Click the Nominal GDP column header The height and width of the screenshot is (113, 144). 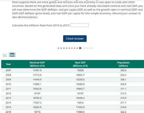(37, 64)
